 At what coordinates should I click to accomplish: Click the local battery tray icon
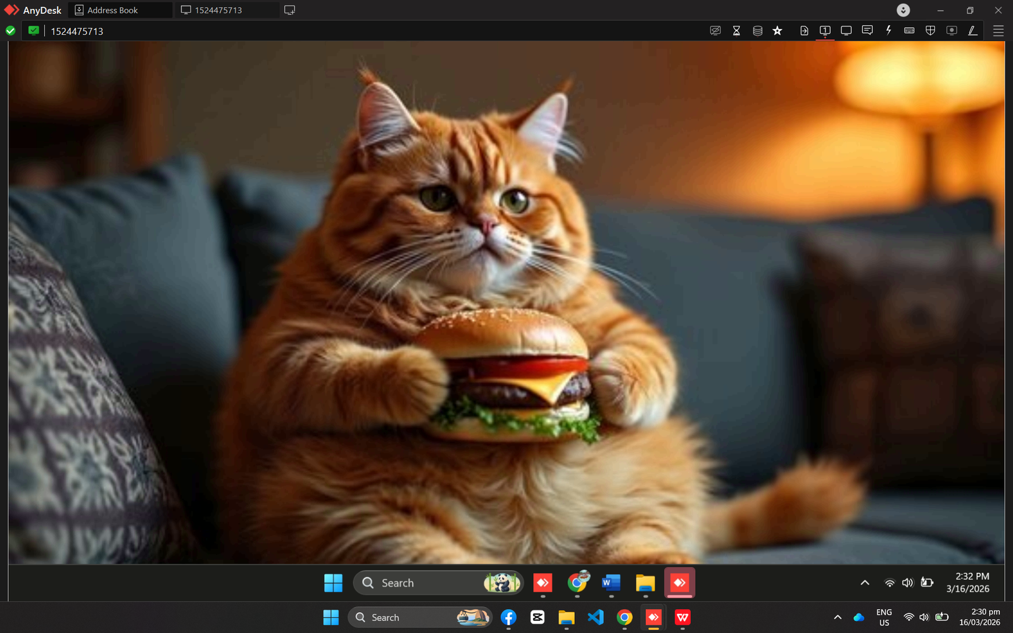(x=942, y=617)
